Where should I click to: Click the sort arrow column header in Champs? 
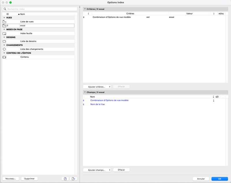point(213,97)
